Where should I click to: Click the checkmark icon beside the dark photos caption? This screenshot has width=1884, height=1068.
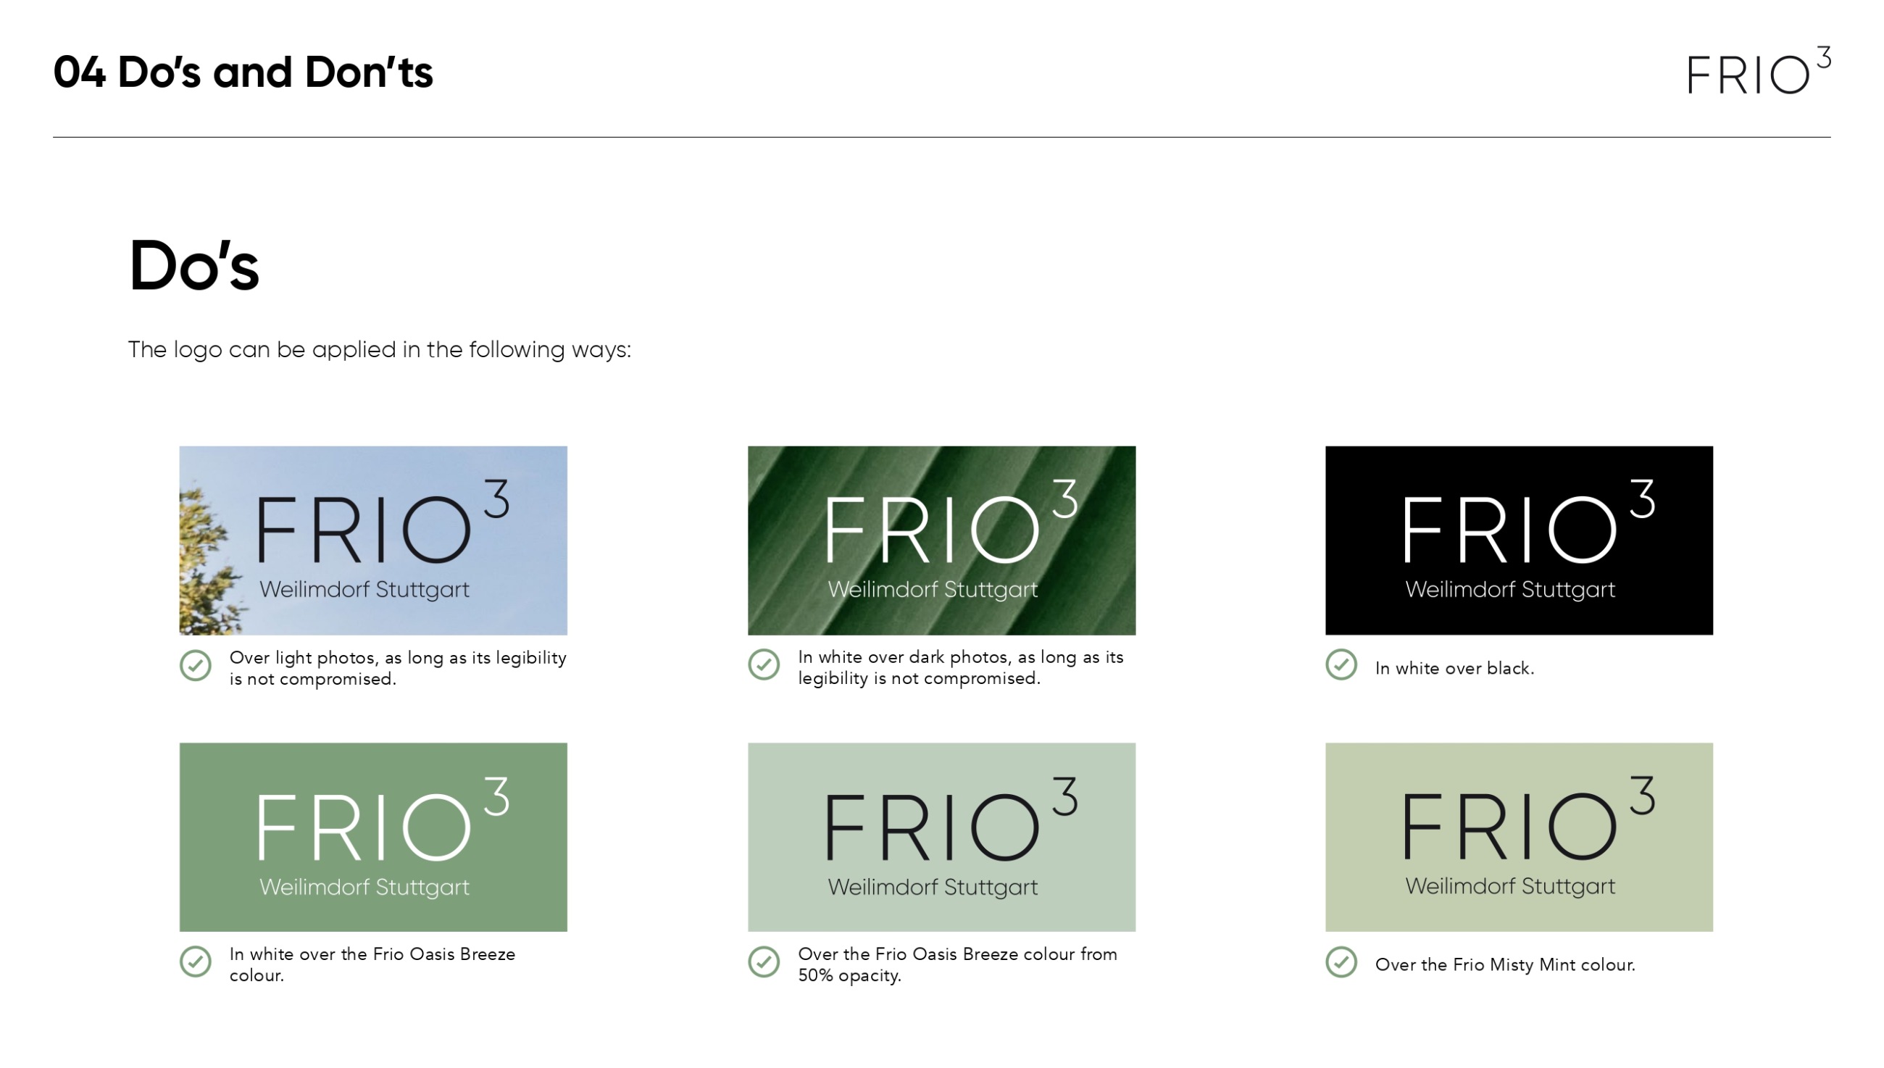[764, 664]
